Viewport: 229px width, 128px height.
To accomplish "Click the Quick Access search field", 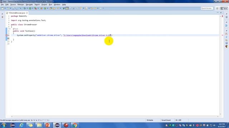I will pos(206,8).
